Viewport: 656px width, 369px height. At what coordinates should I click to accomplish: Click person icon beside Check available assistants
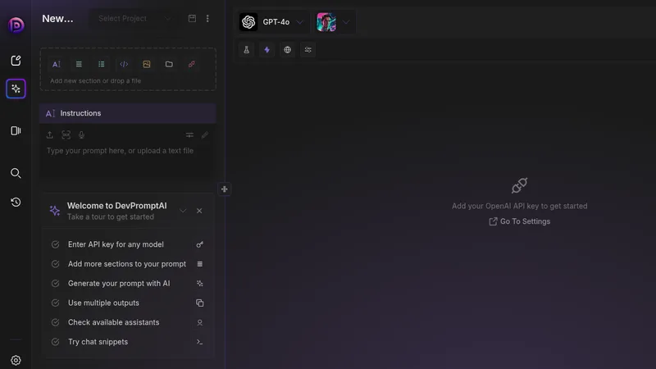[199, 322]
